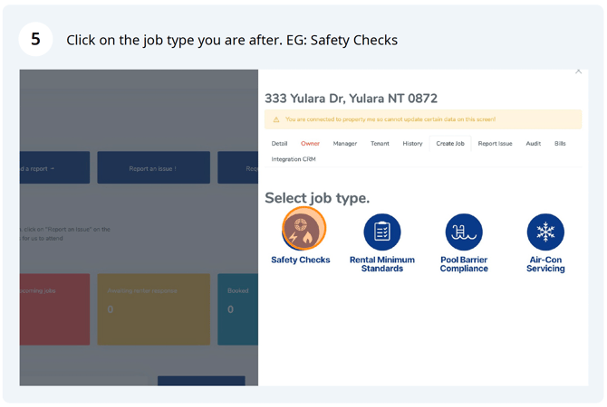Screen dimensions: 607x407
Task: Open the Bills tab
Action: point(560,144)
